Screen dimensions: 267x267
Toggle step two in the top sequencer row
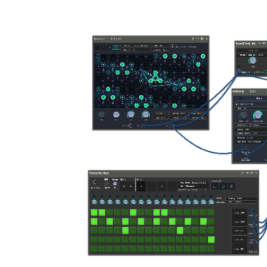pos(102,212)
